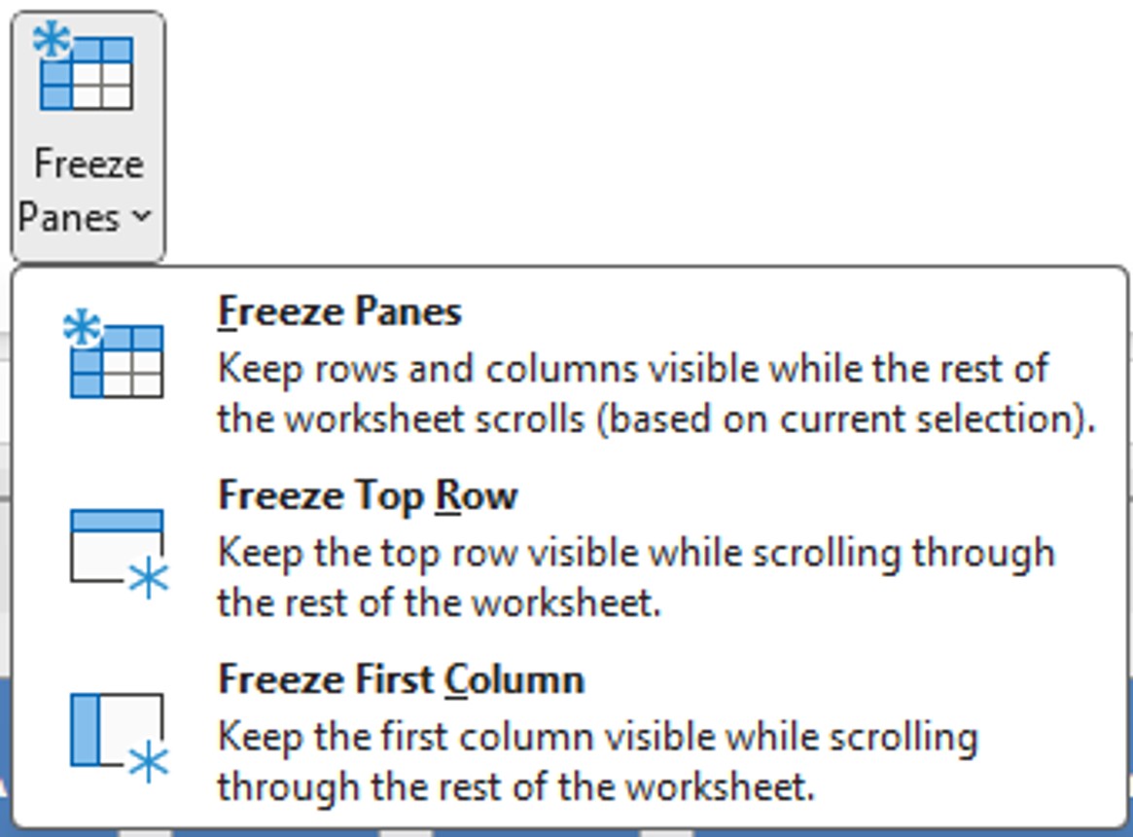The width and height of the screenshot is (1133, 837).
Task: Click the Freeze First Column icon
Action: pyautogui.click(x=117, y=732)
